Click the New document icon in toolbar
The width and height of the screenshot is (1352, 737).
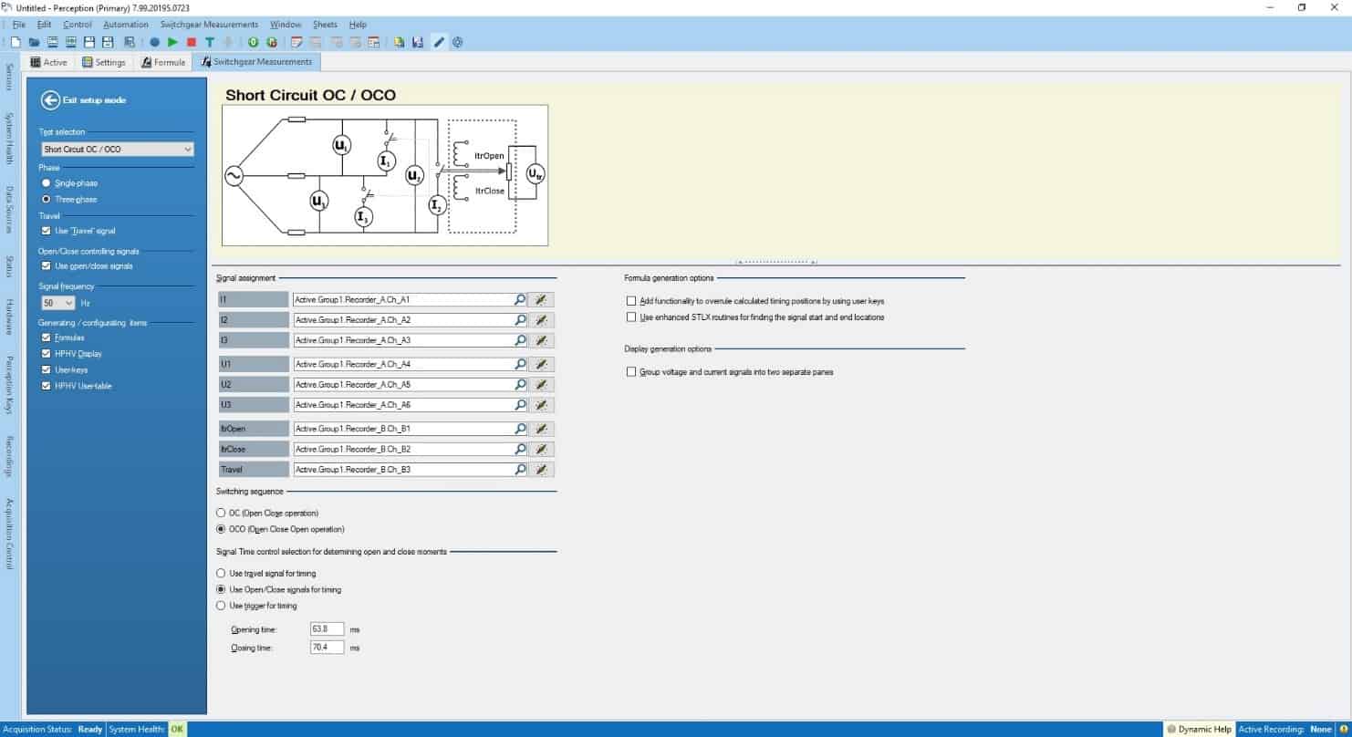16,42
